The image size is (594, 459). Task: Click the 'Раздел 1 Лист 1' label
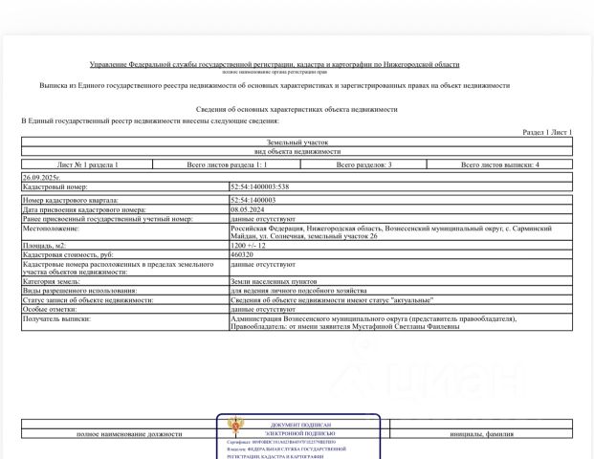coord(547,132)
